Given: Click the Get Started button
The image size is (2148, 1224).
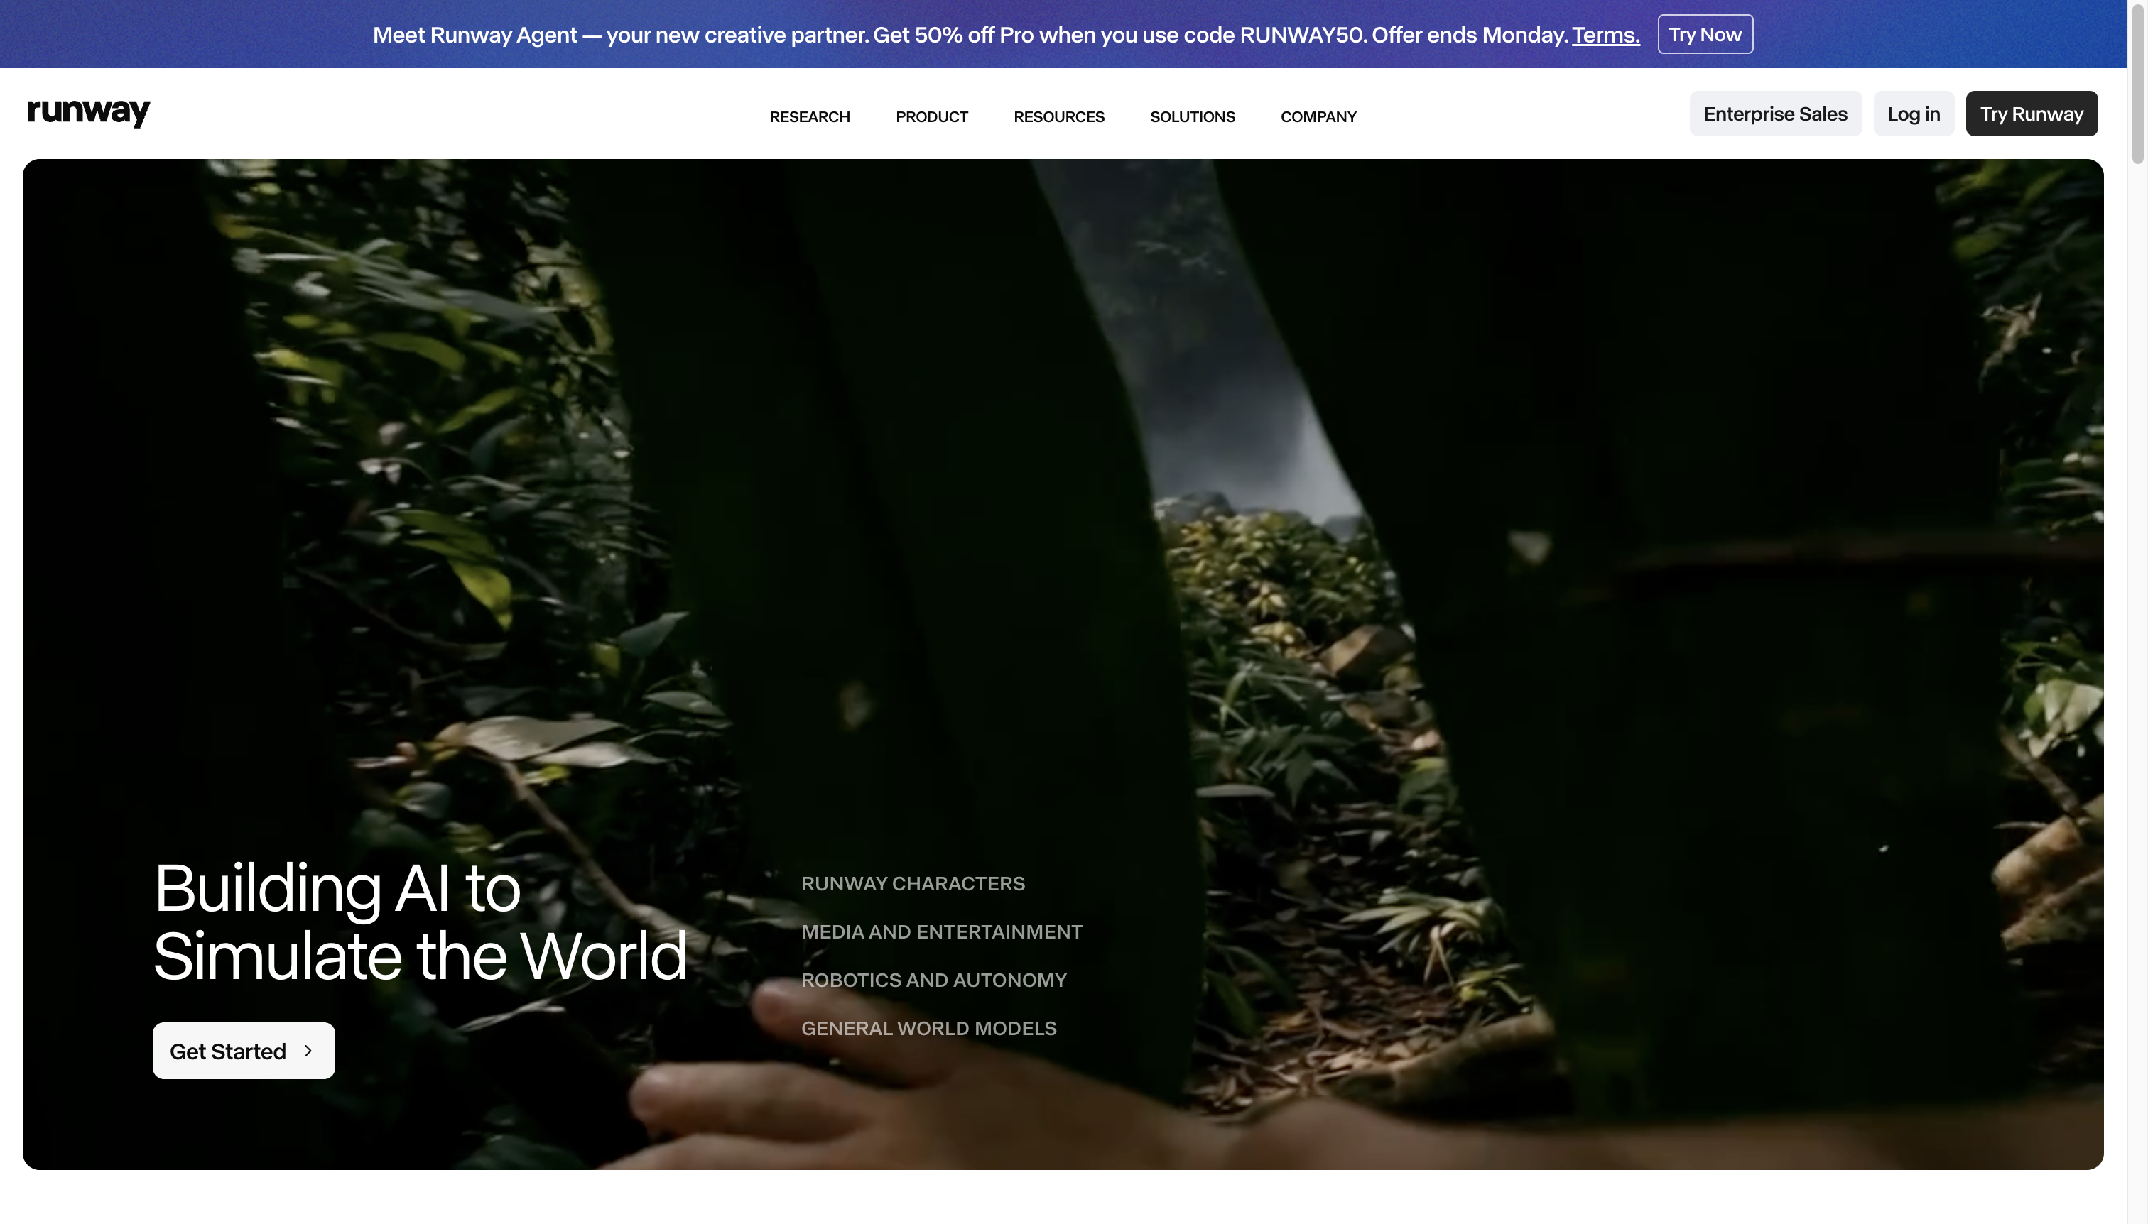Looking at the screenshot, I should (x=243, y=1050).
